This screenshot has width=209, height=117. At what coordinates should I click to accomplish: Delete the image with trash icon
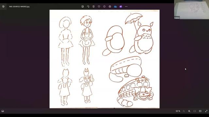click(93, 6)
